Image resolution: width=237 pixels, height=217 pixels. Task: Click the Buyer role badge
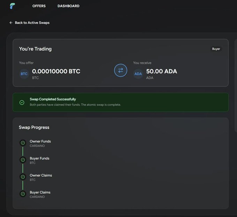click(x=216, y=49)
